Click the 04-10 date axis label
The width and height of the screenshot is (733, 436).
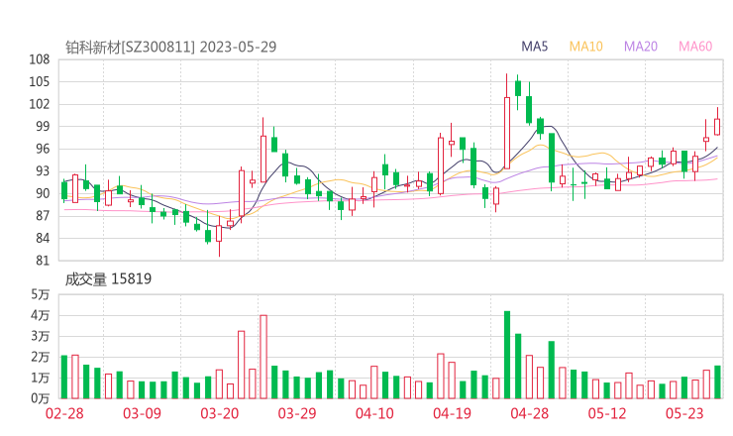(x=374, y=413)
